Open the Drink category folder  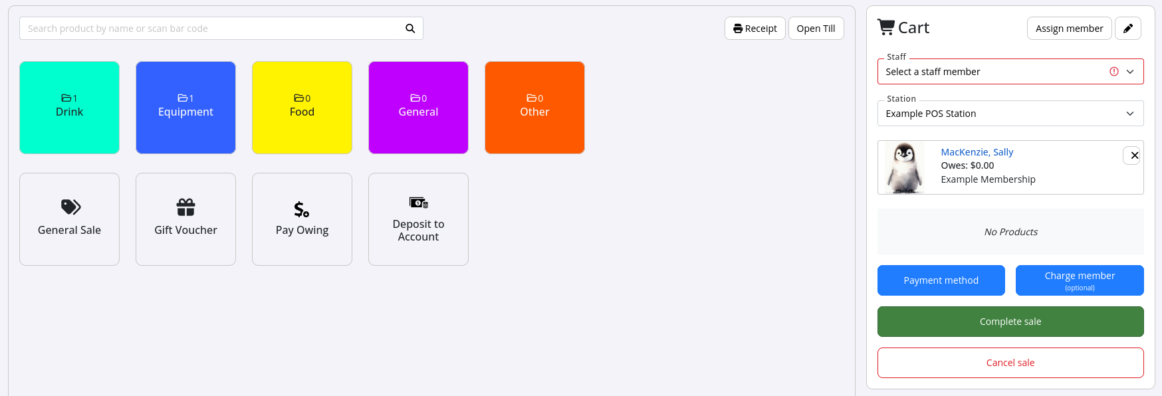click(x=69, y=108)
